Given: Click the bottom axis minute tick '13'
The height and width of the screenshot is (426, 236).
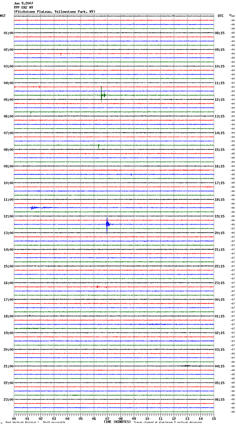Looking at the screenshot, I should point(187,419).
